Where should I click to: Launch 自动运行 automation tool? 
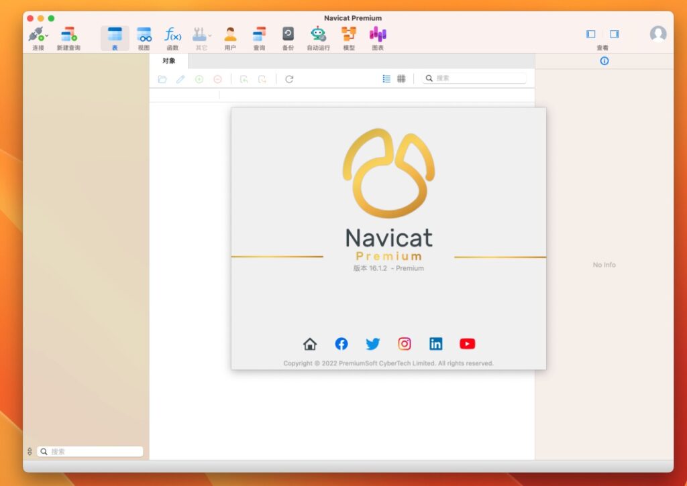[317, 37]
